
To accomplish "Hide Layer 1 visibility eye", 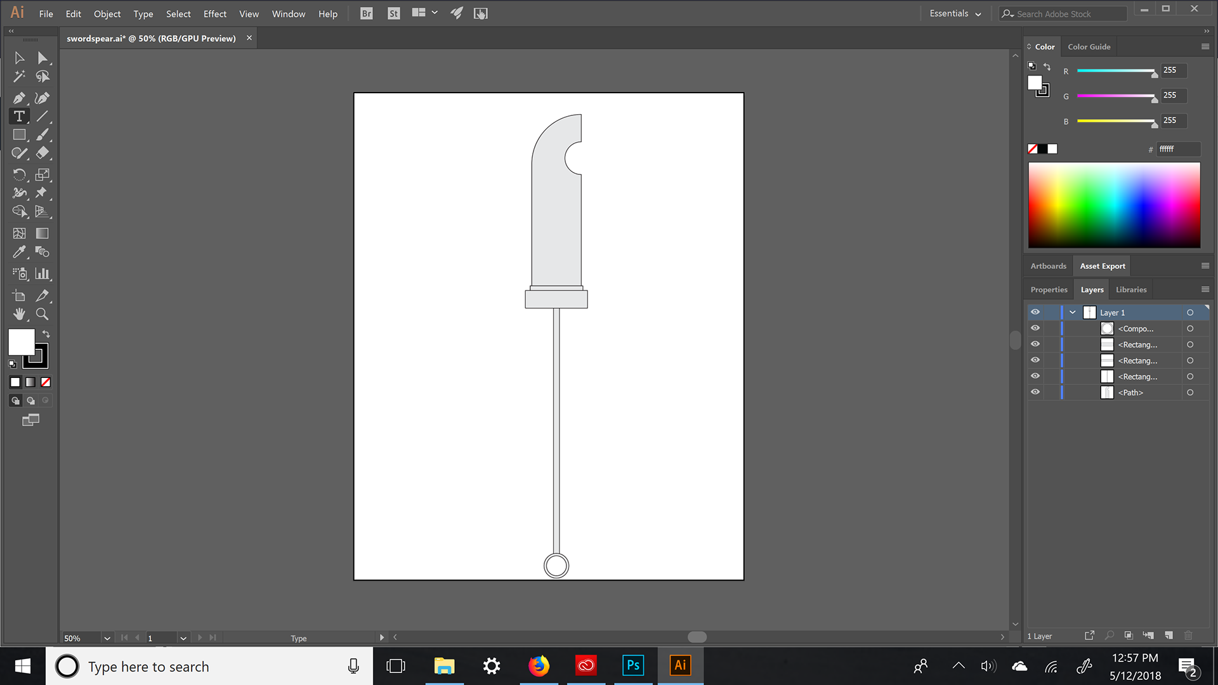I will point(1035,312).
